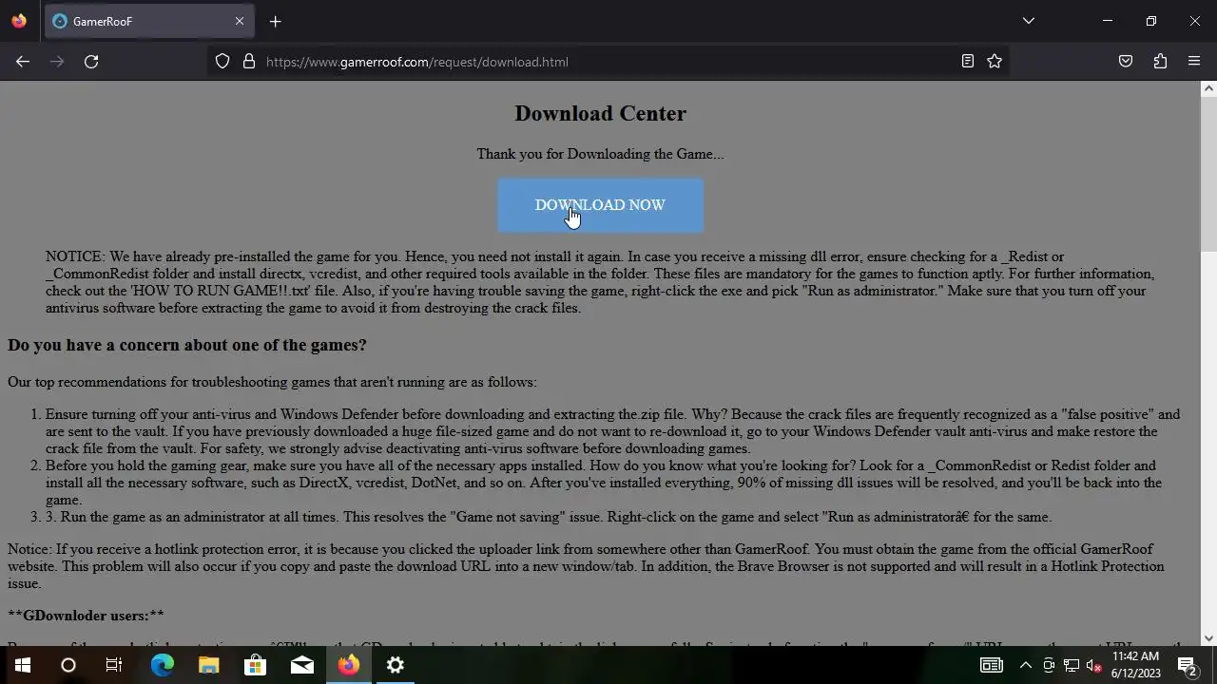1217x684 pixels.
Task: Open the Firefox application menu
Action: pyautogui.click(x=1194, y=62)
